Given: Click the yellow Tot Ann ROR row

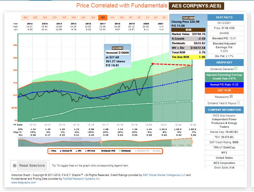Looking at the screenshot, I should coord(188,57).
